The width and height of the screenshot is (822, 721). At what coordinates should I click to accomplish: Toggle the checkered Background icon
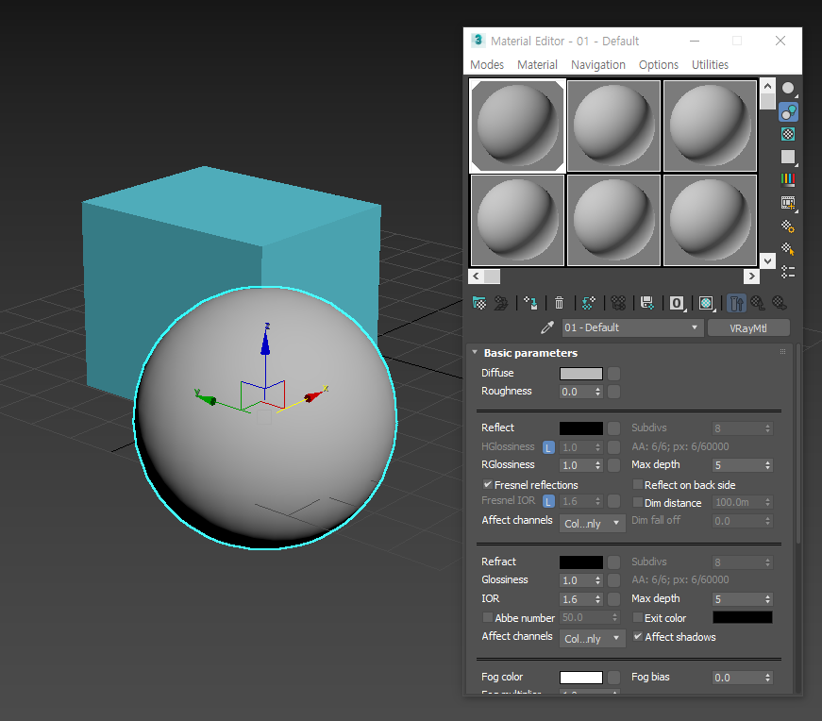tap(788, 134)
